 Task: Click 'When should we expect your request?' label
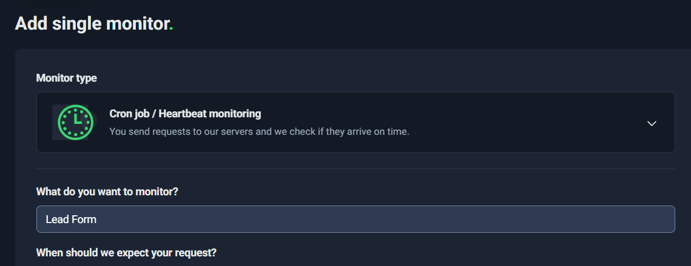pos(126,252)
